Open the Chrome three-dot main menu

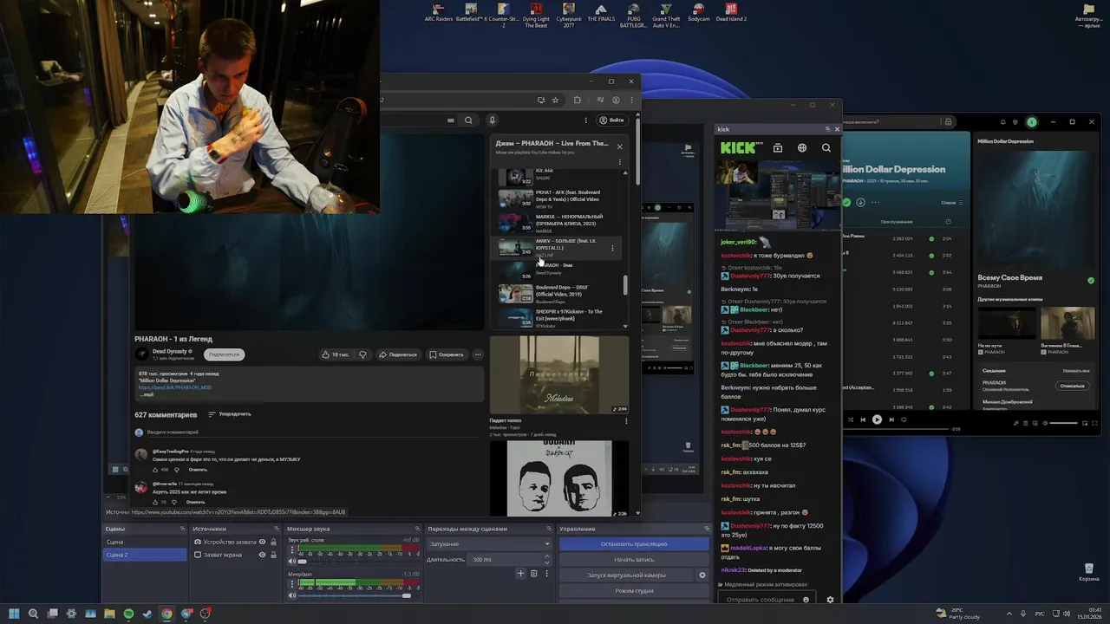(630, 100)
